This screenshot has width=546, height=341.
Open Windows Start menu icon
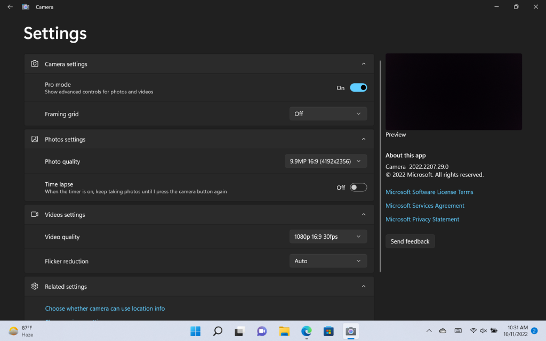coord(195,331)
